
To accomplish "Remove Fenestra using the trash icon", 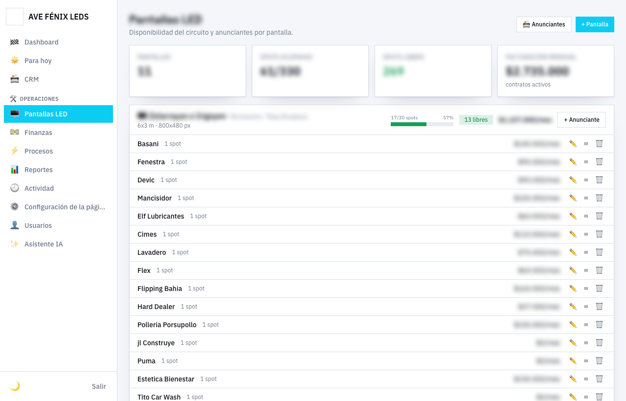I will (599, 162).
